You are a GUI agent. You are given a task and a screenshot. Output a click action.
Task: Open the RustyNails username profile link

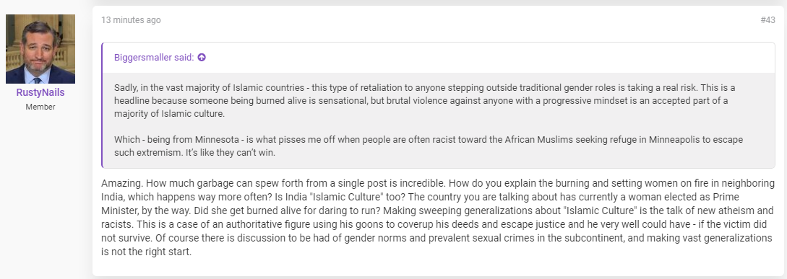(x=40, y=93)
